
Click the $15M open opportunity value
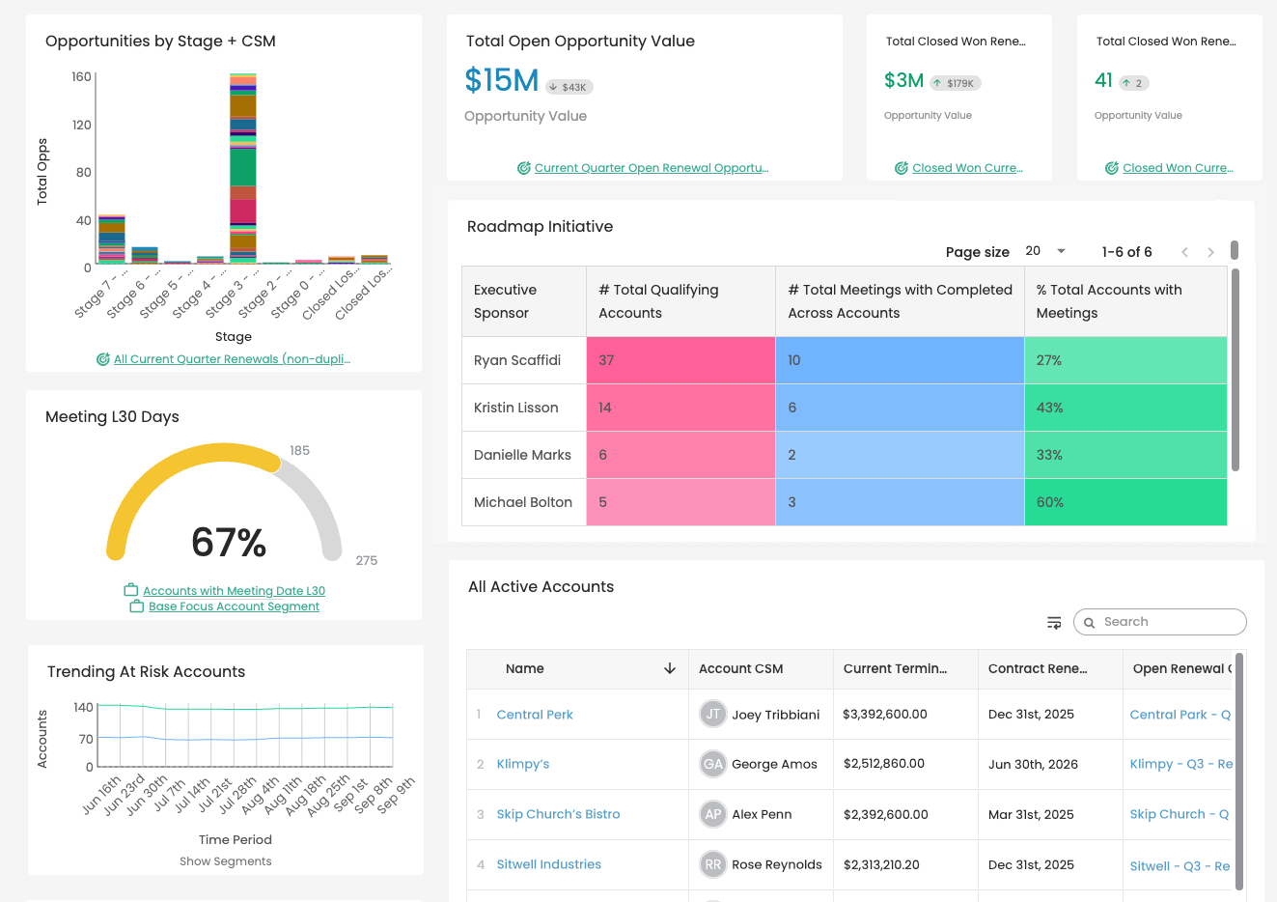click(501, 80)
